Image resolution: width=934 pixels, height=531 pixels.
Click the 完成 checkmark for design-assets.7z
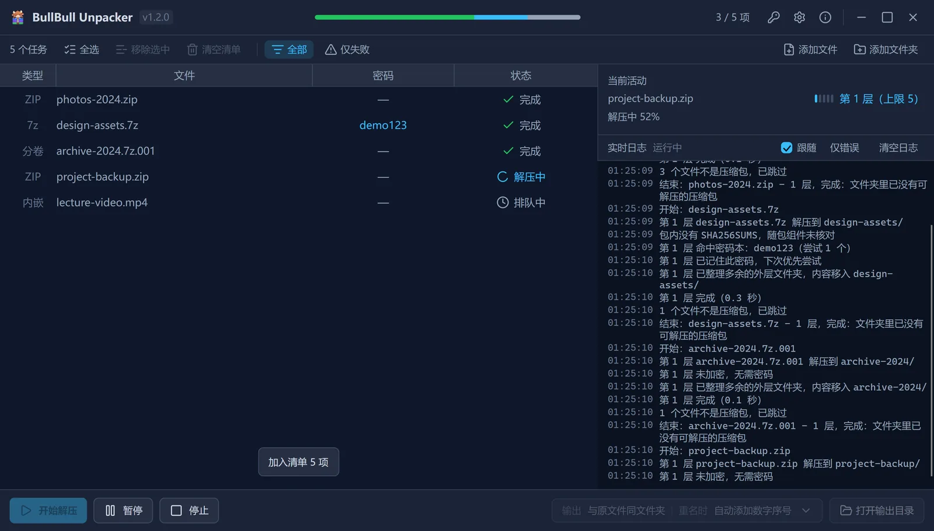tap(508, 125)
